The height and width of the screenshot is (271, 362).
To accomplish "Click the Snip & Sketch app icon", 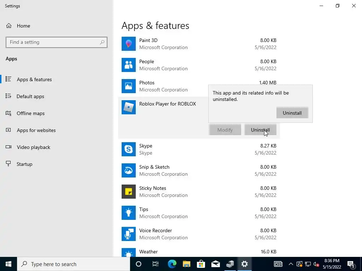I will point(129,170).
